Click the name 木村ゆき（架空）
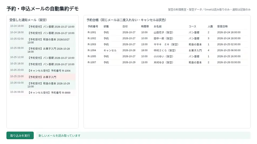257x144 pixels. pos(163,62)
